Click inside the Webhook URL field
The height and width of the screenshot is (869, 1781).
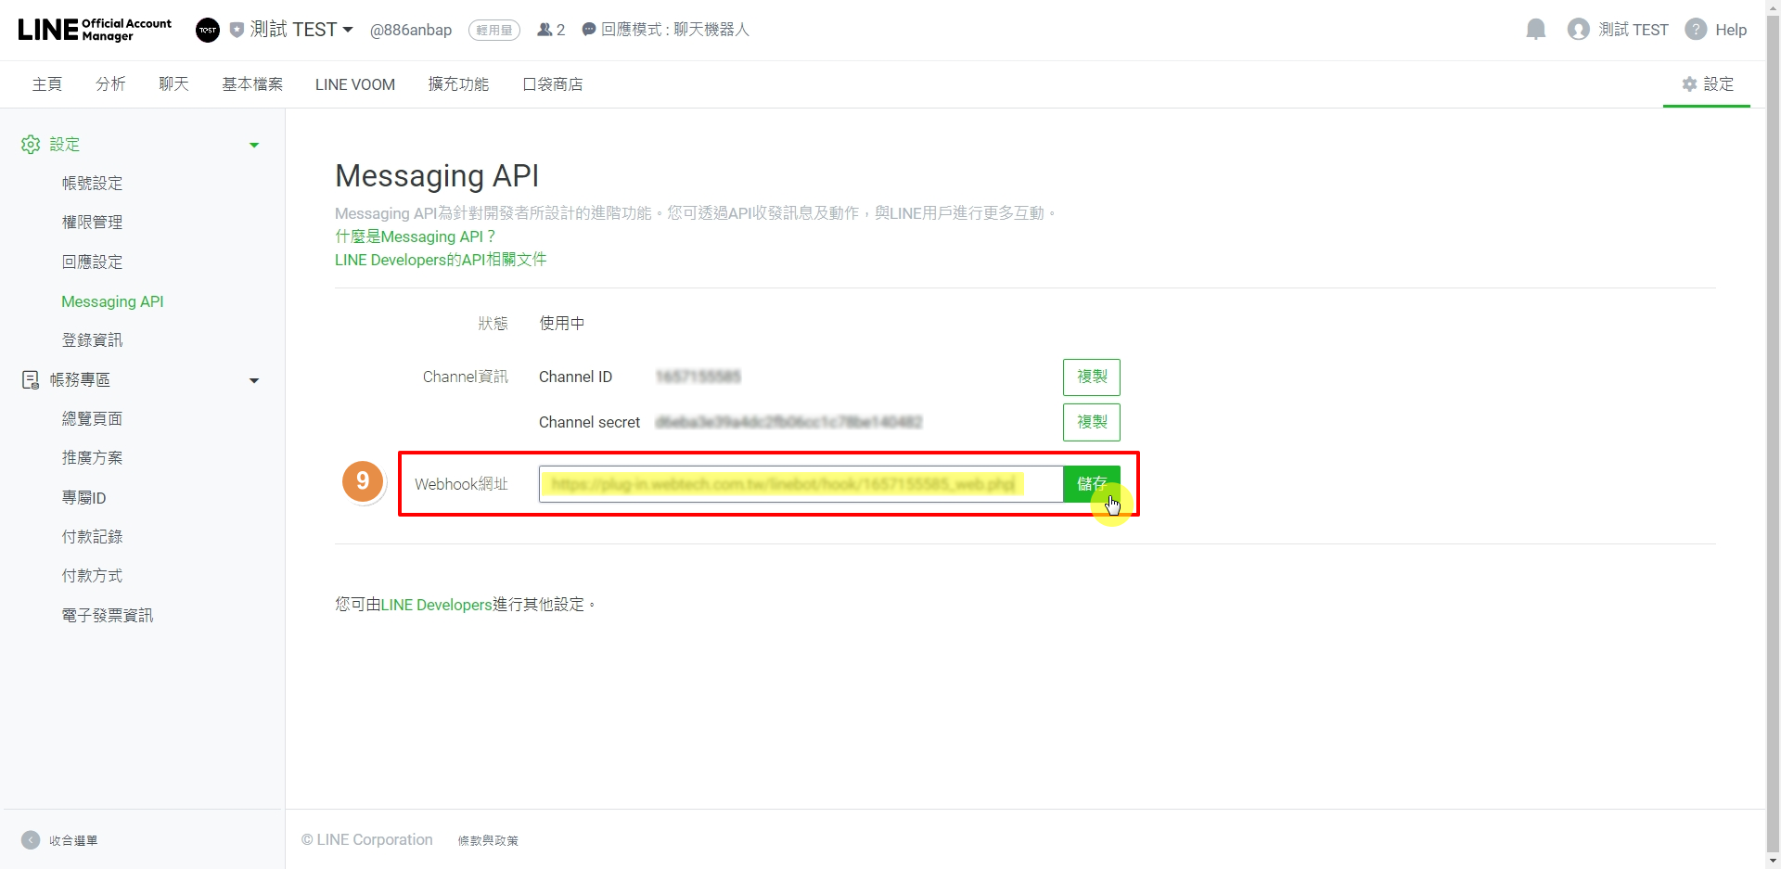pos(800,484)
